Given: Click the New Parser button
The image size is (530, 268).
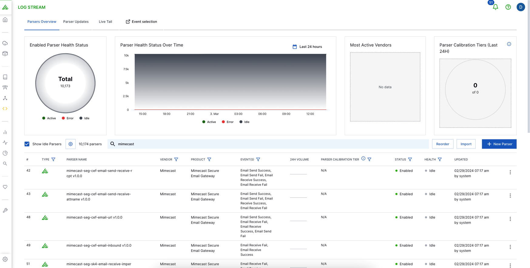Looking at the screenshot, I should point(499,144).
